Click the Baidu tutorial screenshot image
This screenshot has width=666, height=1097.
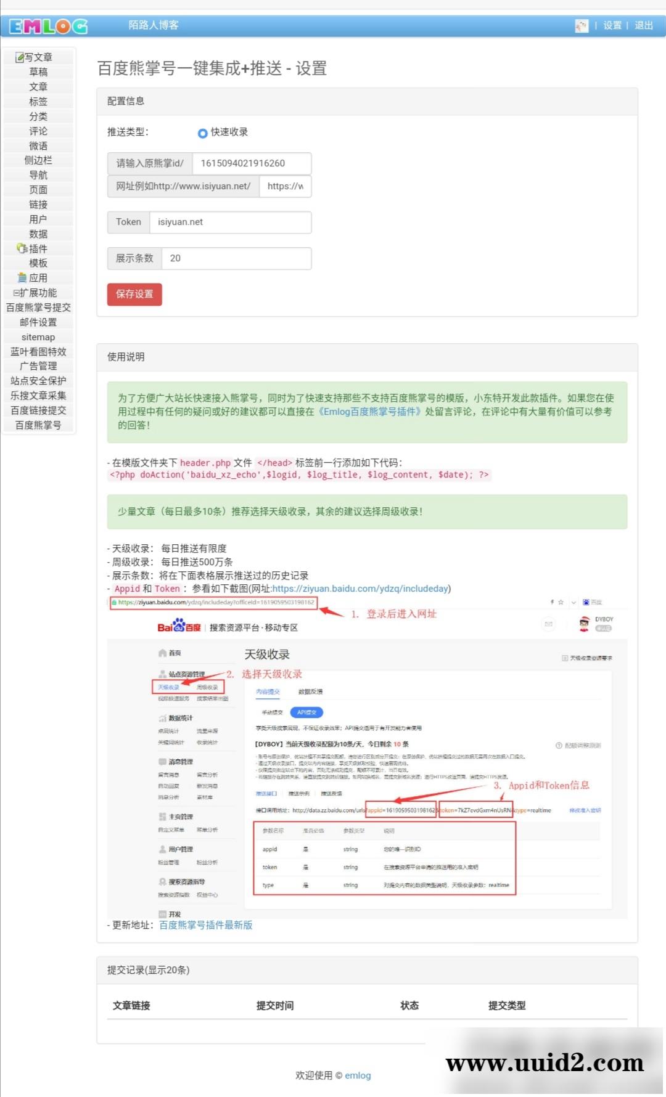[367, 757]
